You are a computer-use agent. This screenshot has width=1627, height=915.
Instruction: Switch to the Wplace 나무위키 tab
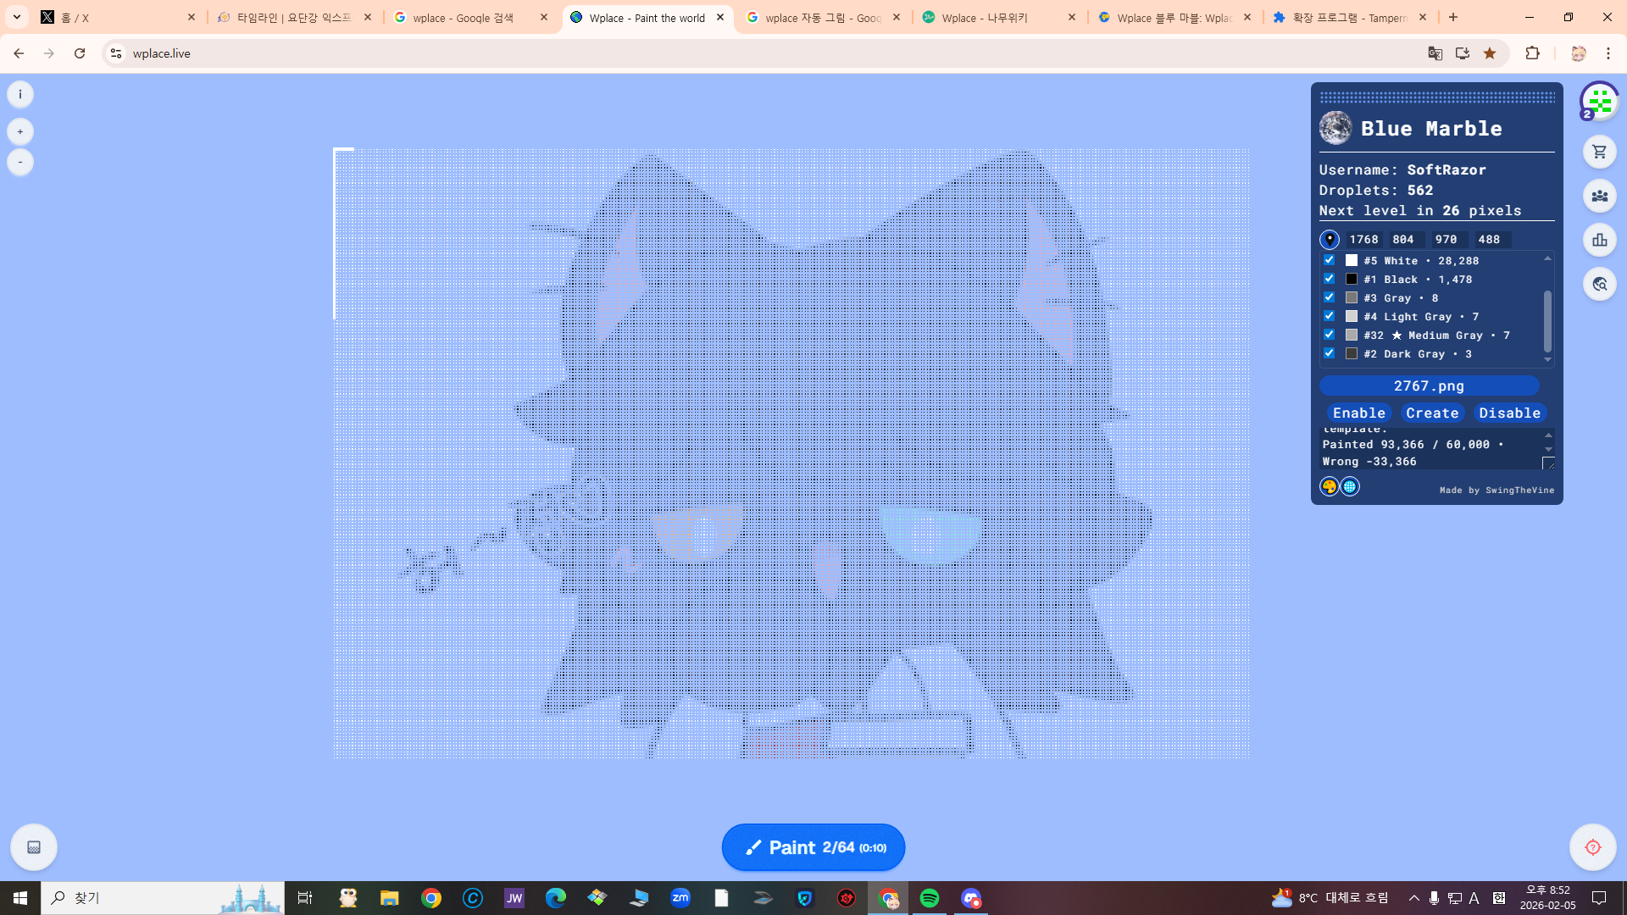tap(987, 18)
